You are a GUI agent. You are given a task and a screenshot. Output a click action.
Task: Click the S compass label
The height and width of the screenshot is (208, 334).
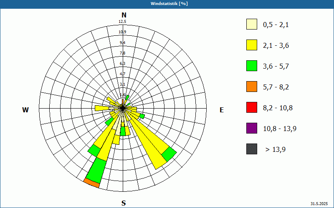click(x=124, y=203)
